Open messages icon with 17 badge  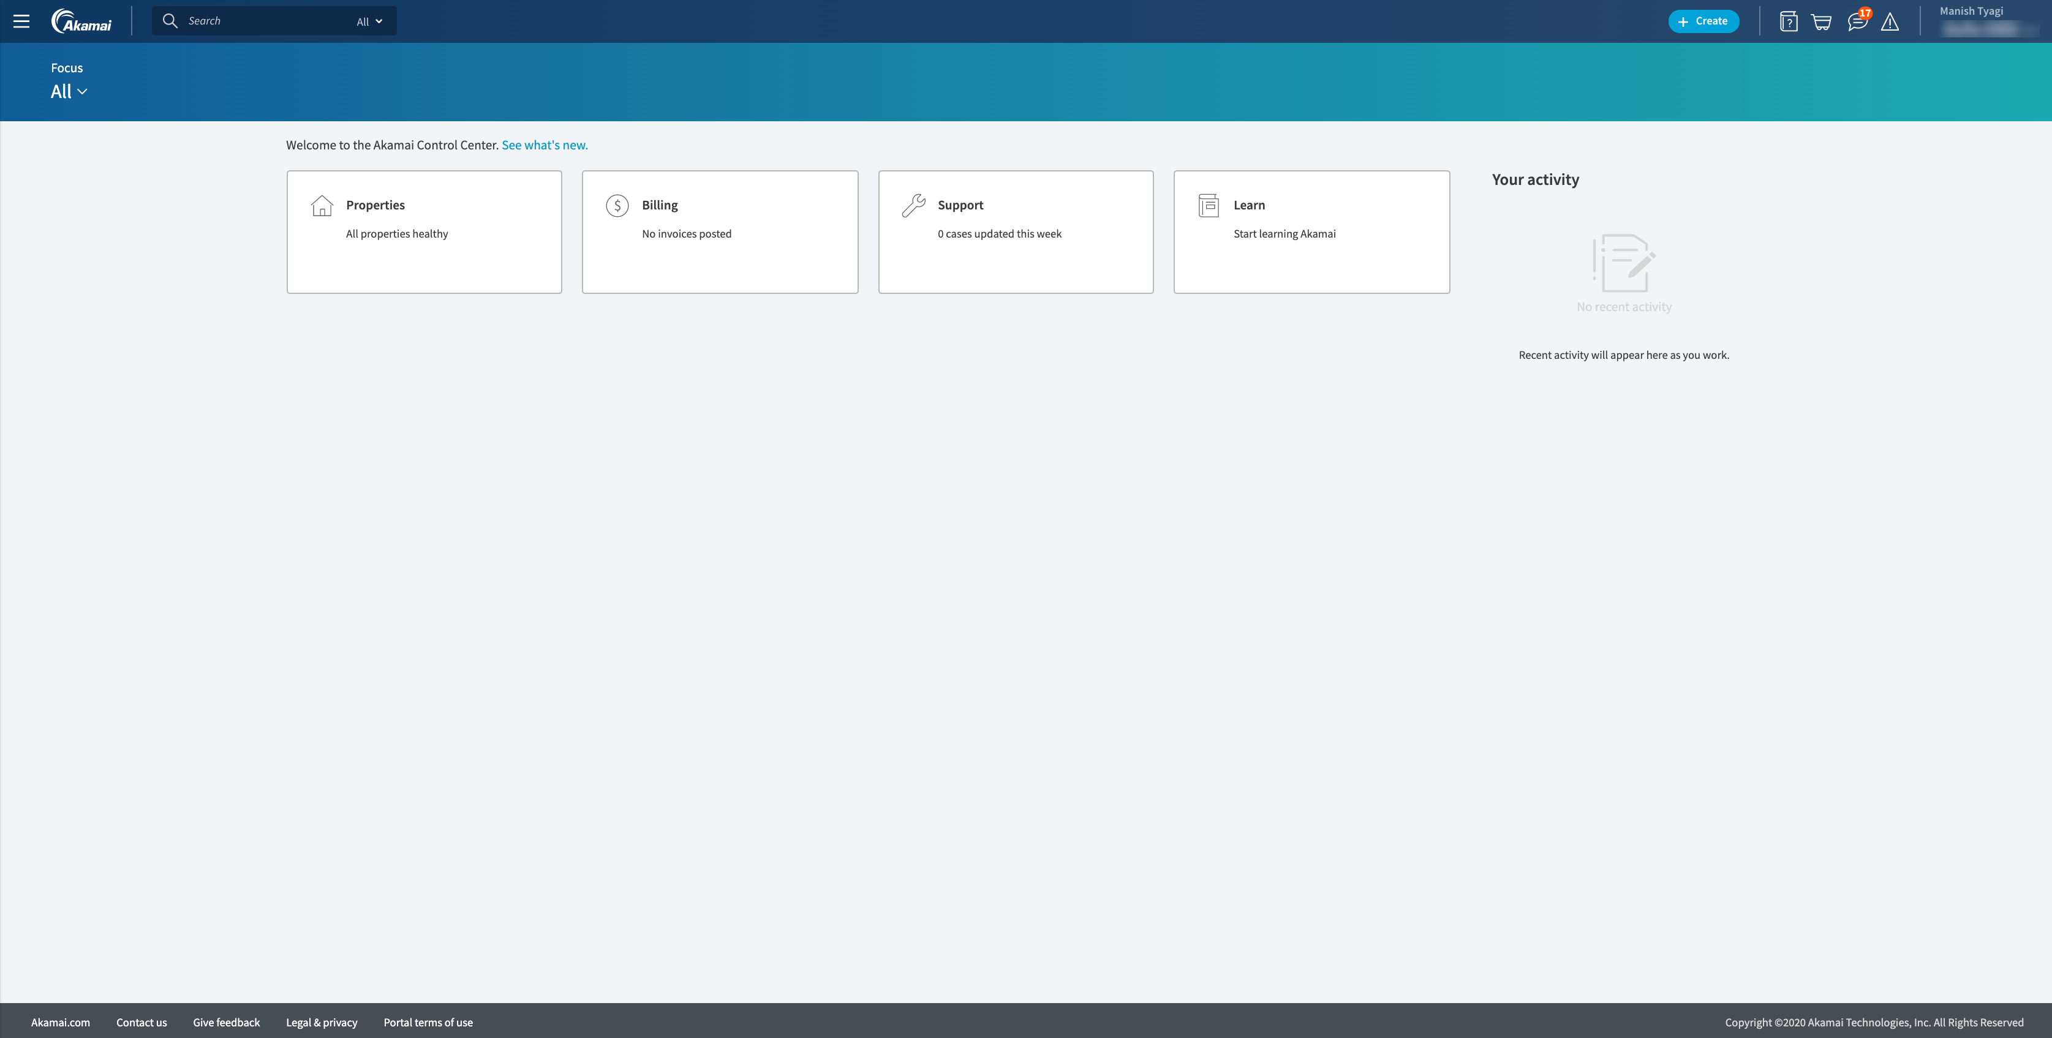[1857, 21]
